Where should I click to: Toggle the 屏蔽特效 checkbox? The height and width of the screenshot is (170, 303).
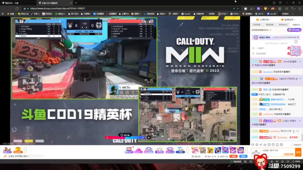coord(292,145)
